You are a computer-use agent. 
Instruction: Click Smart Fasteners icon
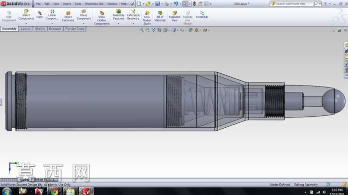68,16
